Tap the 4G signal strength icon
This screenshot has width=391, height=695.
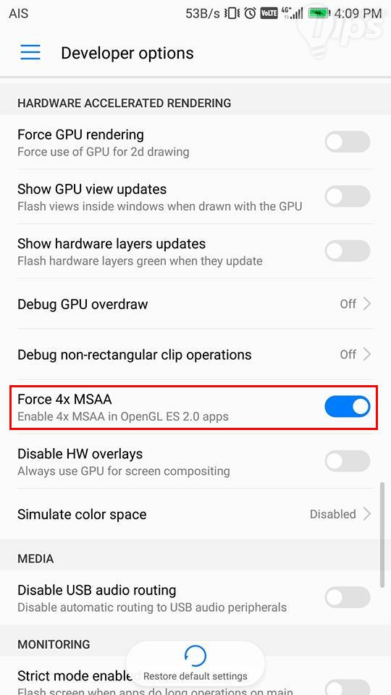pos(292,13)
